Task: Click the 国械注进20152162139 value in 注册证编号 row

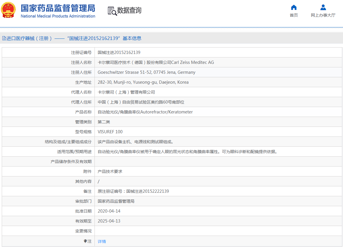Action: tap(119, 52)
